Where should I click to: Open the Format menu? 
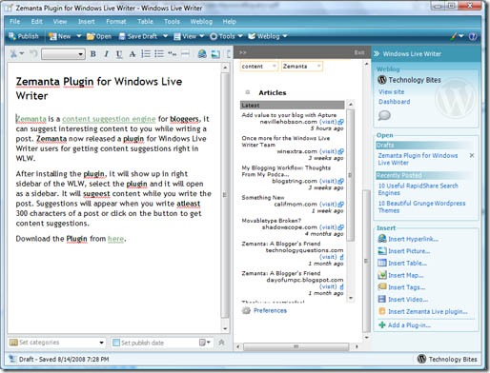point(116,22)
